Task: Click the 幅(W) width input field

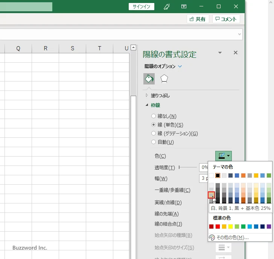Action: pos(204,178)
